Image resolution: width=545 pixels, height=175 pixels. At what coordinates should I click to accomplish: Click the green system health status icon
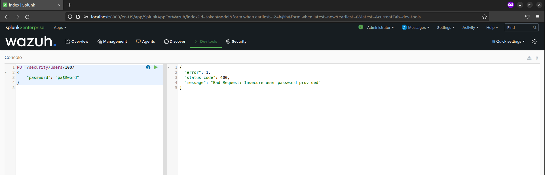pos(361,27)
